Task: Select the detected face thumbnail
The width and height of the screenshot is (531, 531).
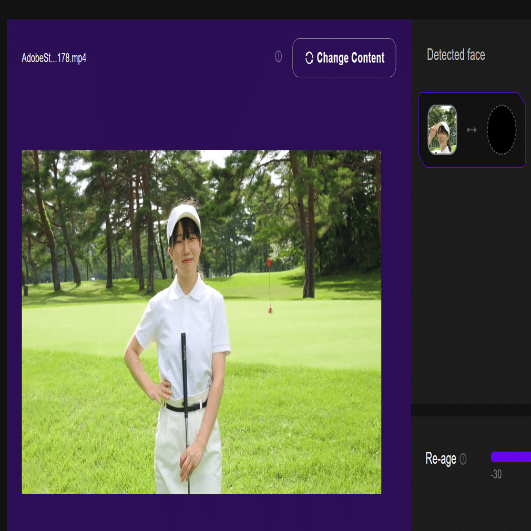Action: coord(442,130)
